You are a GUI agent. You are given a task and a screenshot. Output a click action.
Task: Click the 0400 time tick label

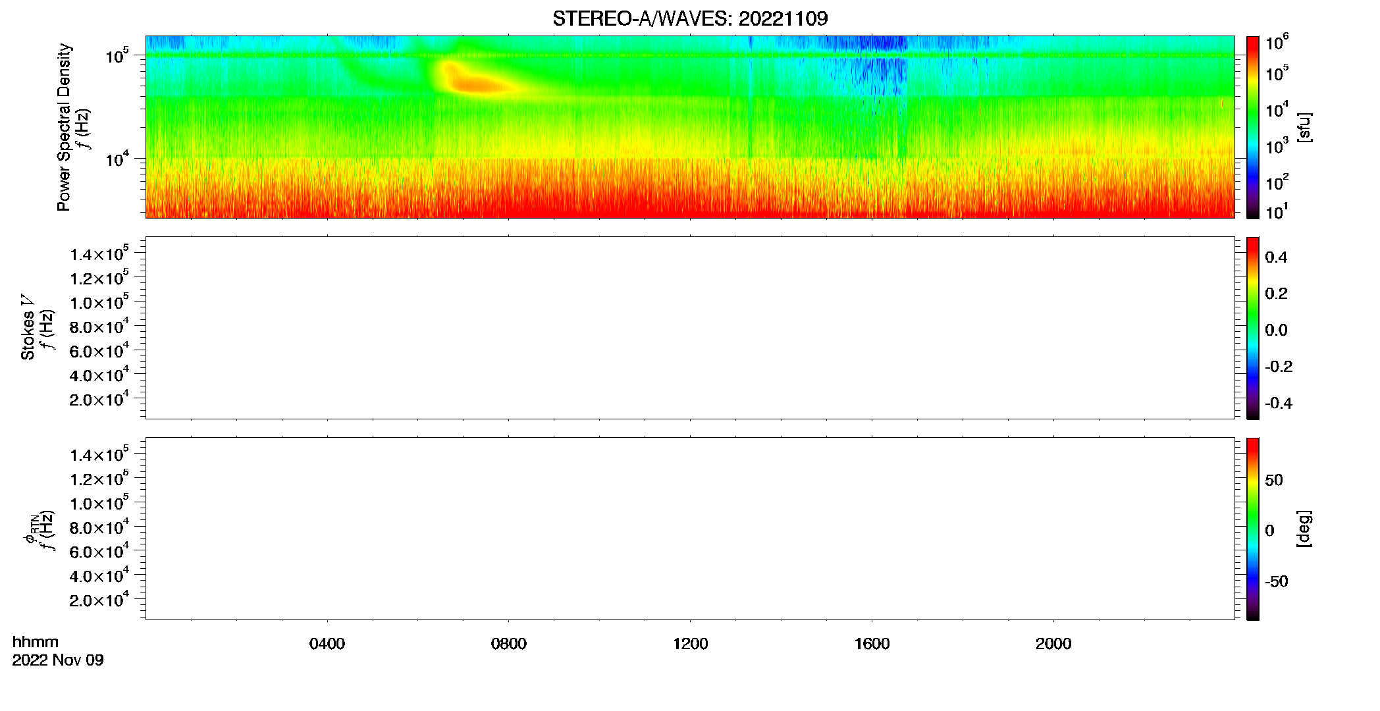pyautogui.click(x=327, y=644)
